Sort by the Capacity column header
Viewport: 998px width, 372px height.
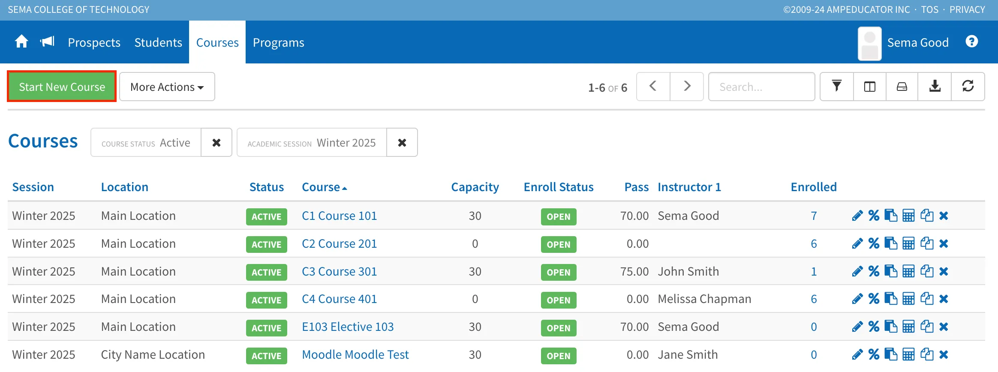coord(475,187)
